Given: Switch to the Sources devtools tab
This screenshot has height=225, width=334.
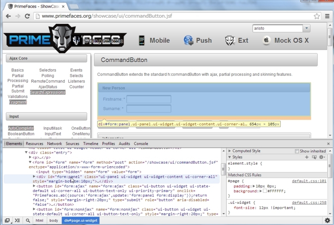Looking at the screenshot, I should click(72, 144).
